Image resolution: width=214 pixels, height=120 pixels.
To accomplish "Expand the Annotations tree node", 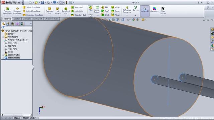I will (x=3, y=37).
